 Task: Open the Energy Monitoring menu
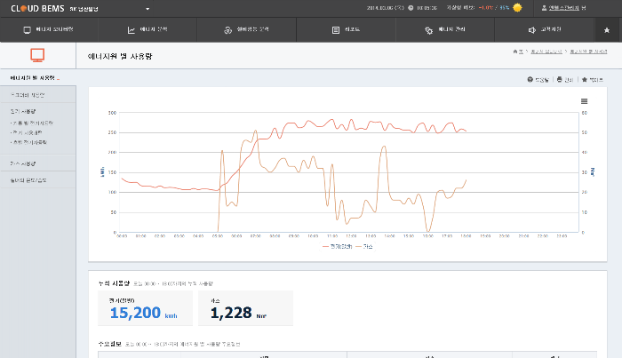pyautogui.click(x=49, y=30)
